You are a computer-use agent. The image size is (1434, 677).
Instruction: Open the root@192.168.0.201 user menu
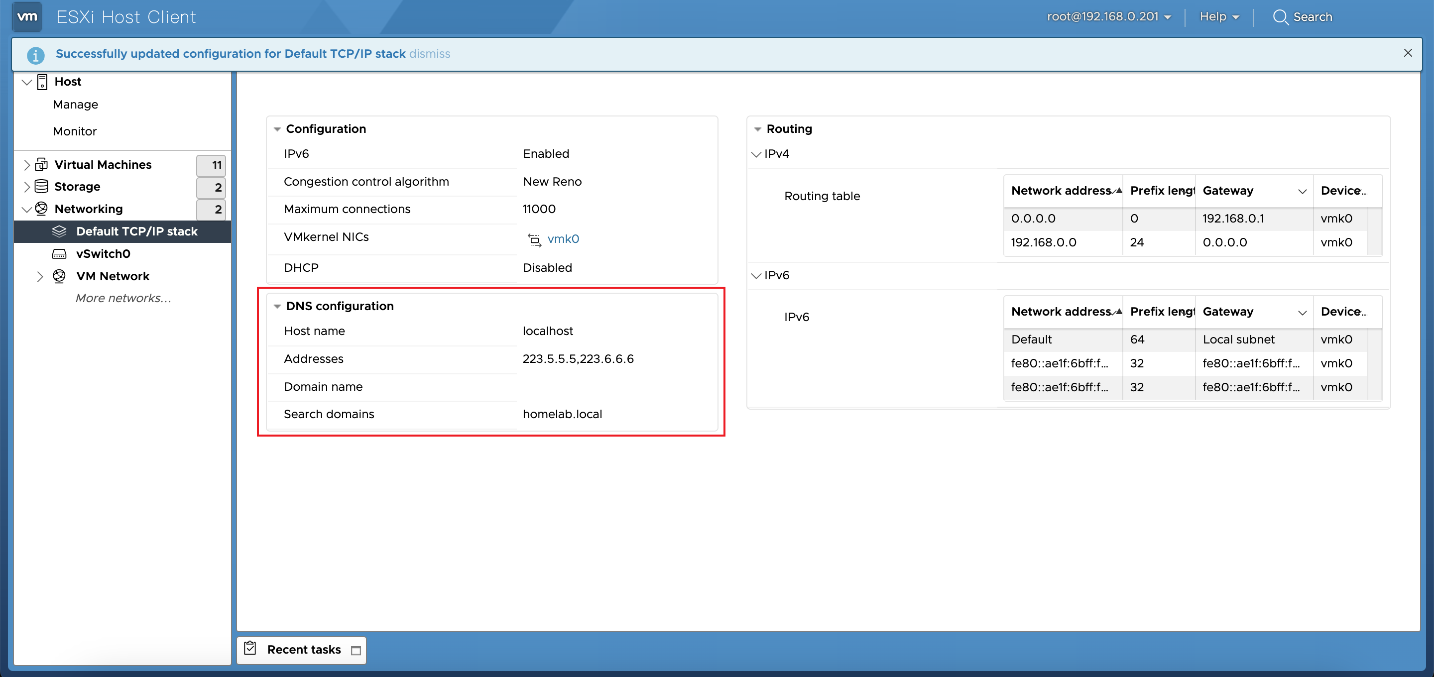(x=1109, y=17)
